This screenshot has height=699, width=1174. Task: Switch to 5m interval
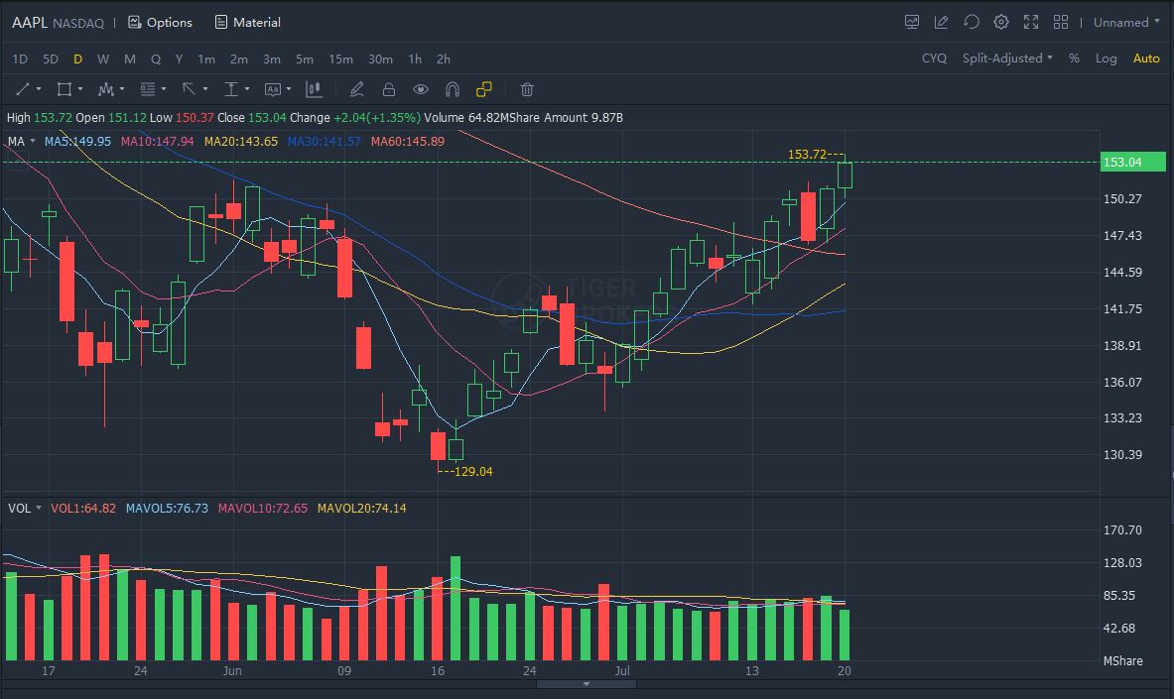[x=305, y=59]
